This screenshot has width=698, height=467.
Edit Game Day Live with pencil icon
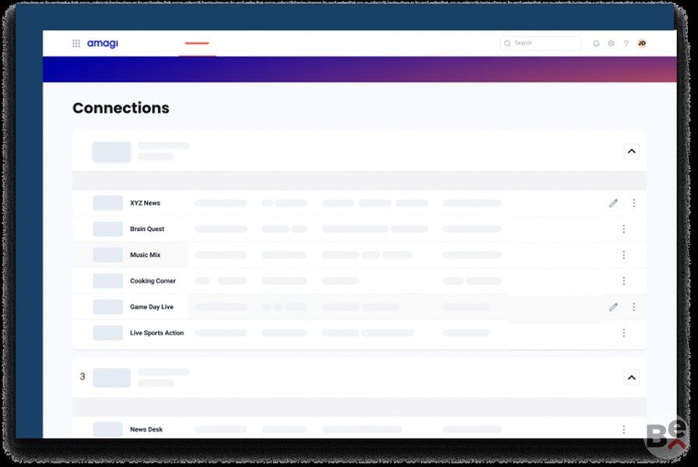[x=613, y=307]
